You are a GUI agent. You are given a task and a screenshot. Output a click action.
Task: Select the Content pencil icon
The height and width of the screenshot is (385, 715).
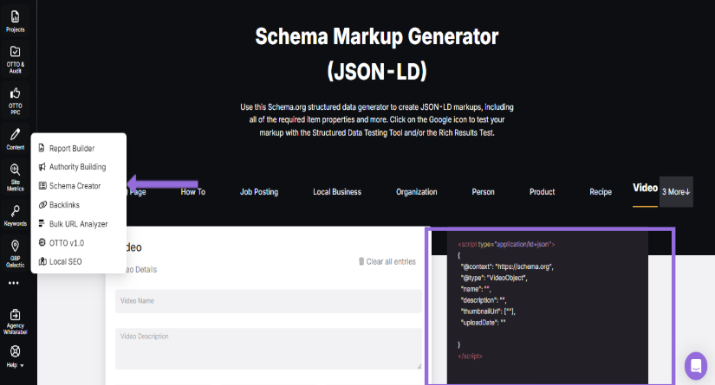coord(15,138)
